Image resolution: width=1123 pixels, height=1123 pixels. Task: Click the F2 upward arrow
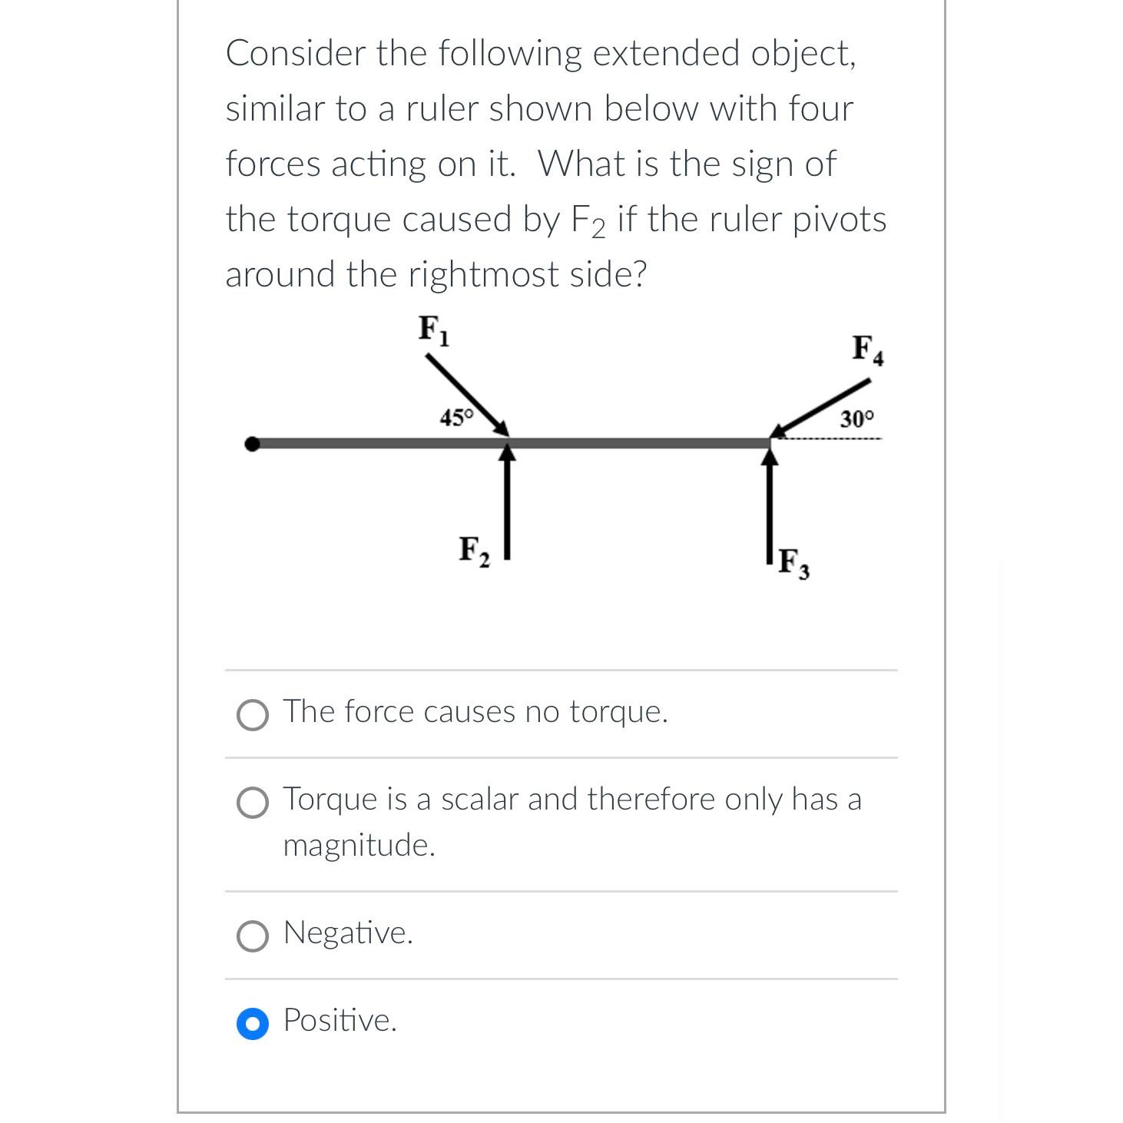[x=507, y=499]
